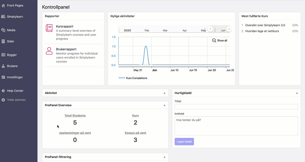
Task: Click the Sider pages icon
Action: [x=3, y=41]
